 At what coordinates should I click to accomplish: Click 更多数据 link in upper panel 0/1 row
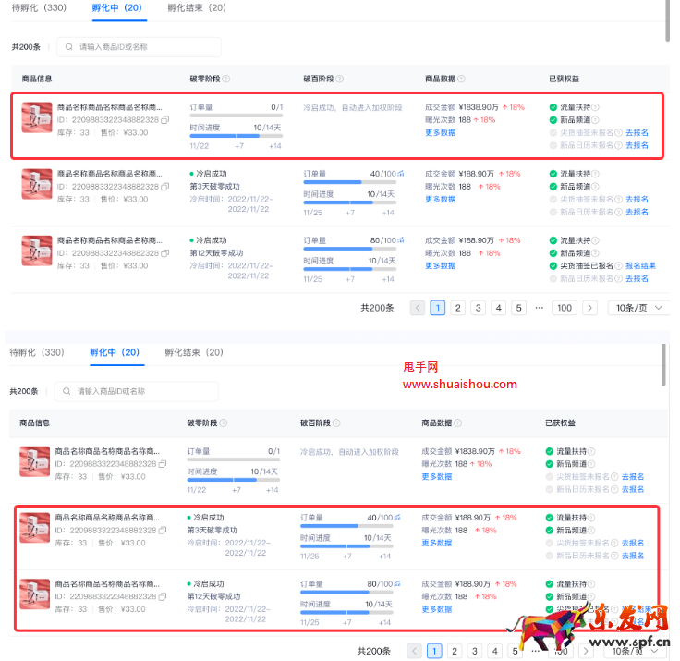tap(440, 133)
